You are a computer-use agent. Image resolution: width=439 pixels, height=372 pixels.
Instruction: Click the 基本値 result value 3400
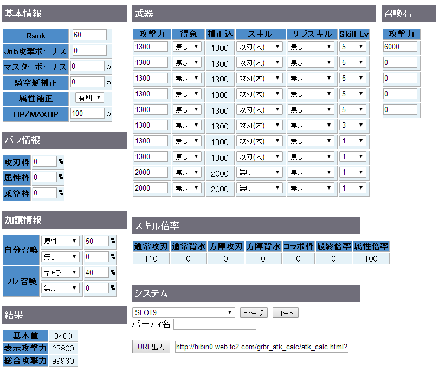[x=63, y=336]
